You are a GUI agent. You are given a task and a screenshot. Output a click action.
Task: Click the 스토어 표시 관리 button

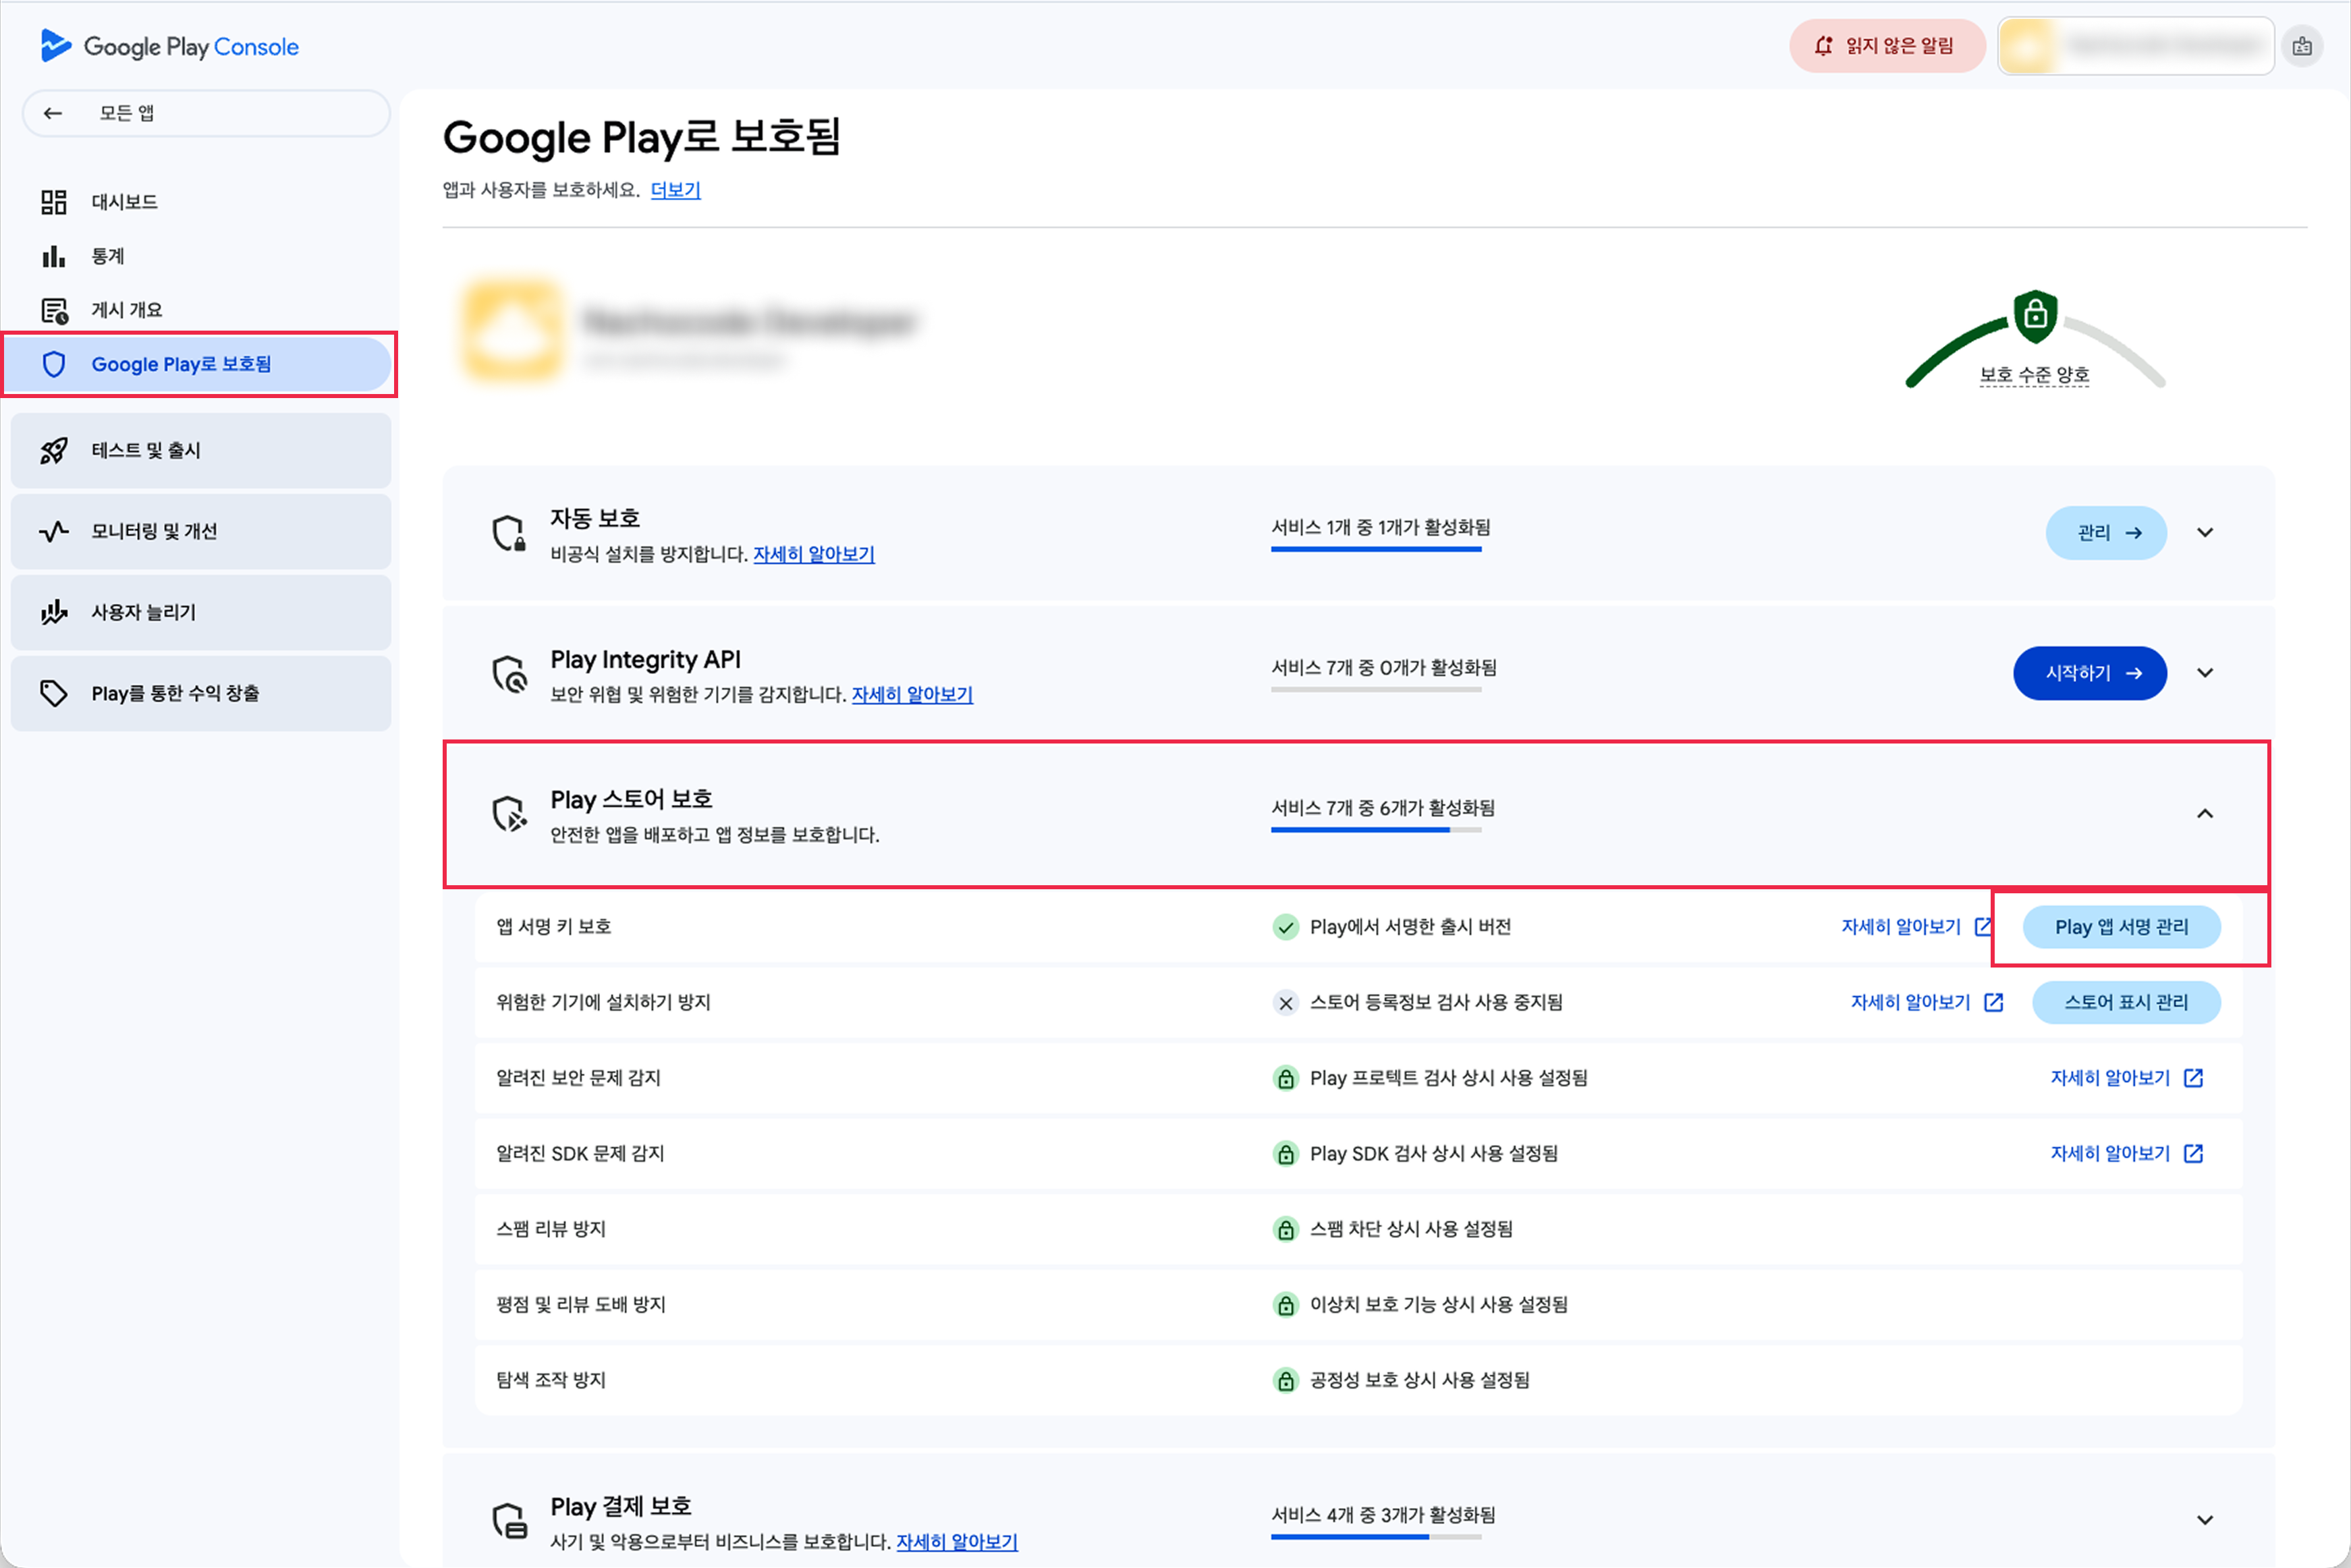(2127, 1003)
